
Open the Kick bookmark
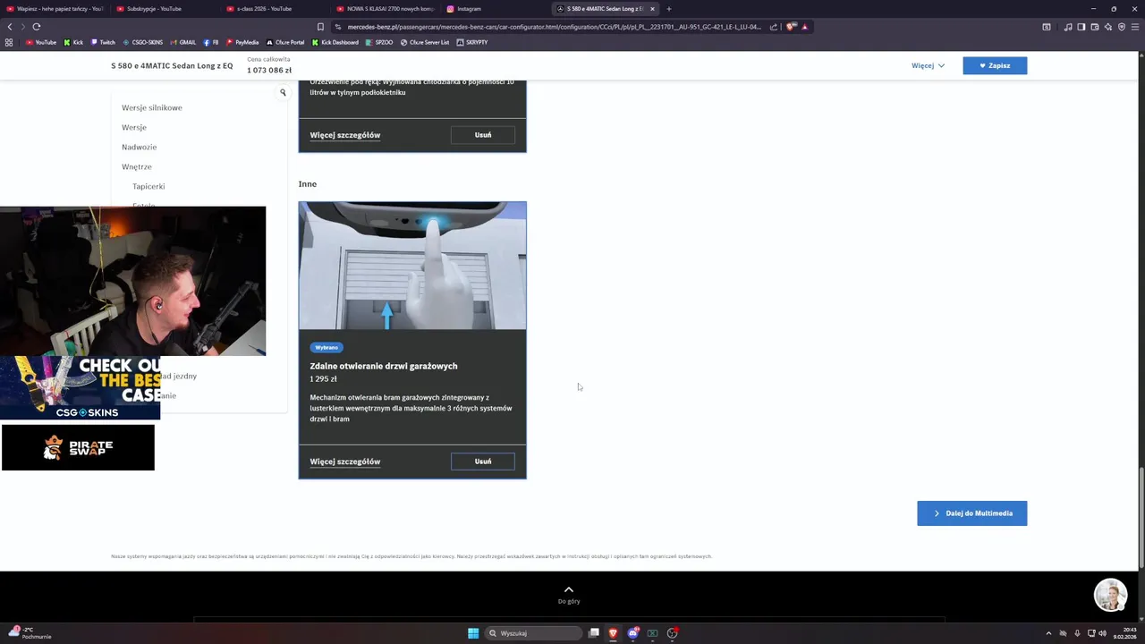coord(73,42)
